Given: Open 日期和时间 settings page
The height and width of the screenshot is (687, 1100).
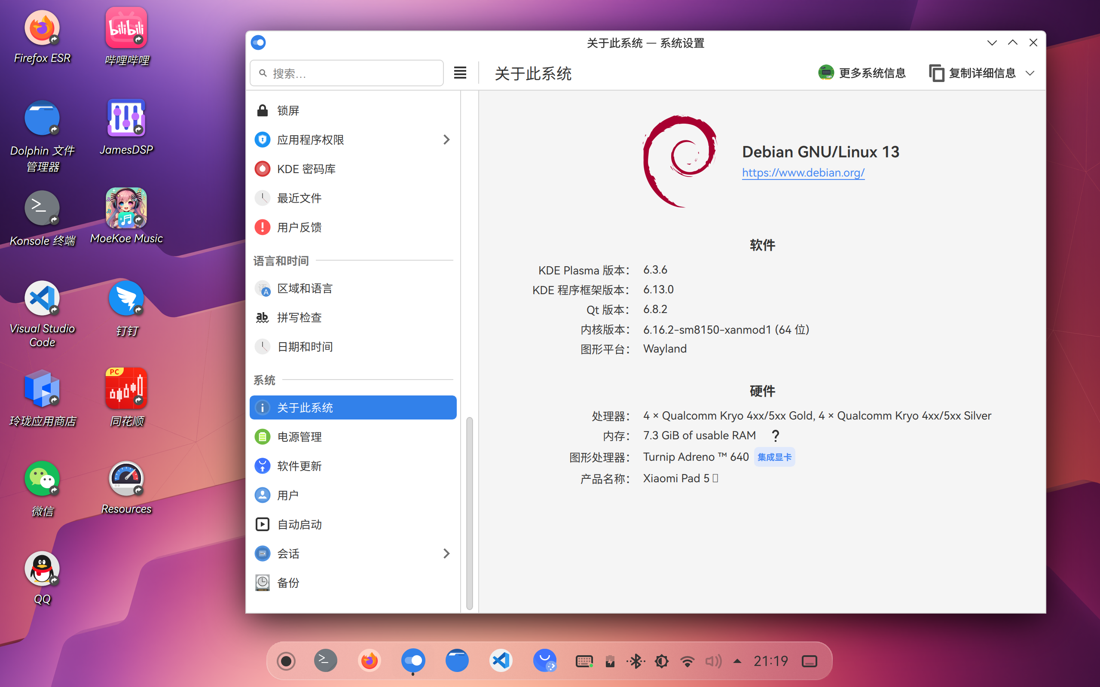Looking at the screenshot, I should (353, 347).
